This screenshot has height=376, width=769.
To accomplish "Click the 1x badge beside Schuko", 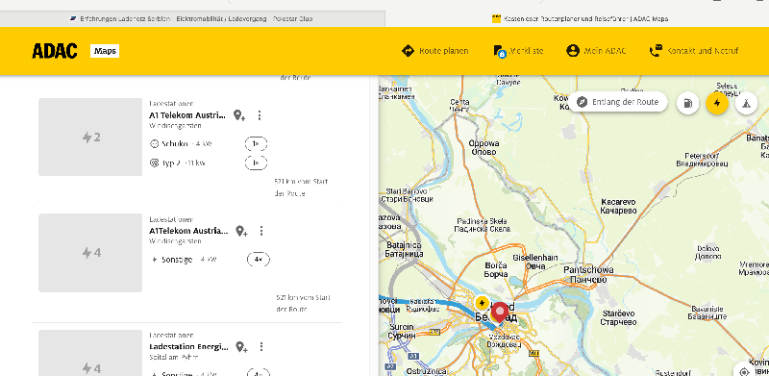I will click(256, 144).
